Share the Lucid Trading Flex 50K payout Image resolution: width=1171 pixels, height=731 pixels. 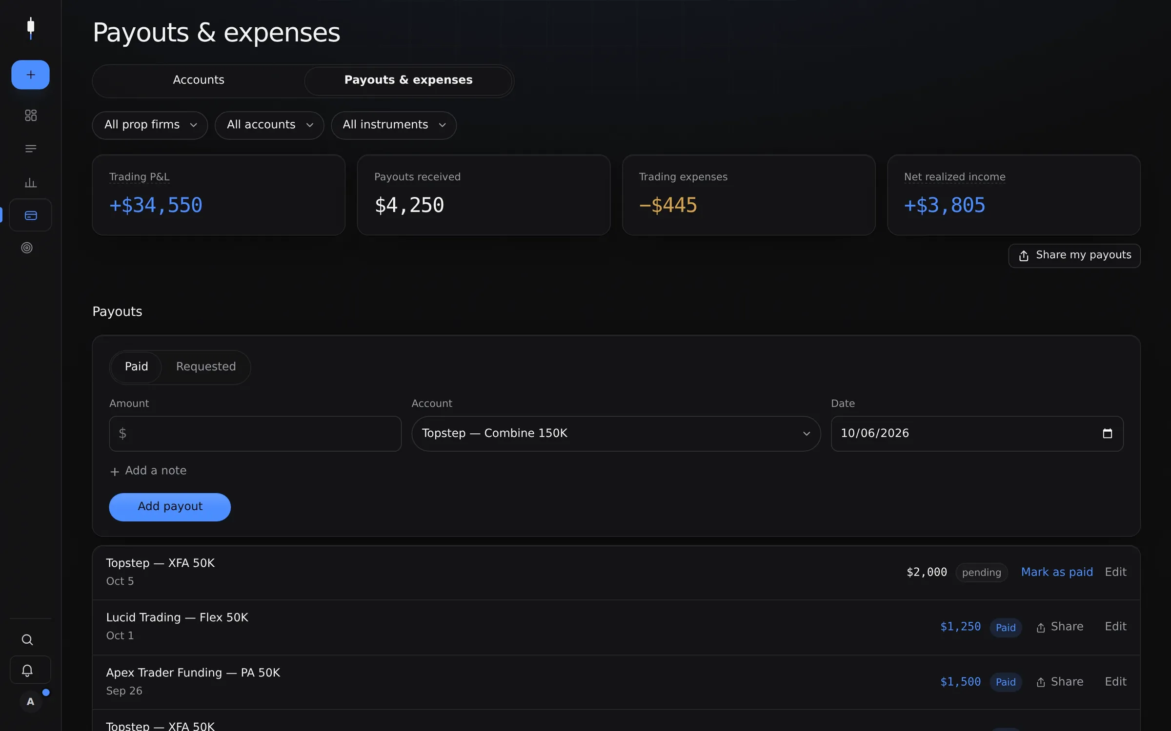pyautogui.click(x=1059, y=627)
